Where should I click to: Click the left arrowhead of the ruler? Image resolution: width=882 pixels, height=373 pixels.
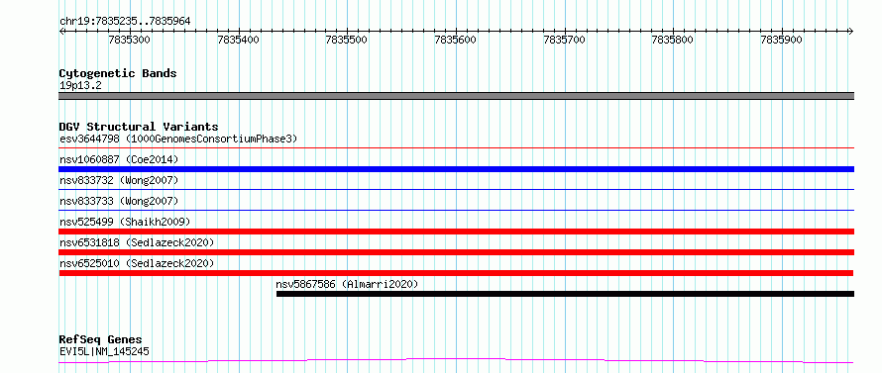tap(61, 31)
